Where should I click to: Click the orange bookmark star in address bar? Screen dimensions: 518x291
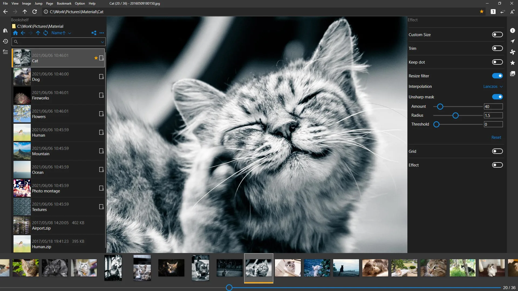(482, 12)
